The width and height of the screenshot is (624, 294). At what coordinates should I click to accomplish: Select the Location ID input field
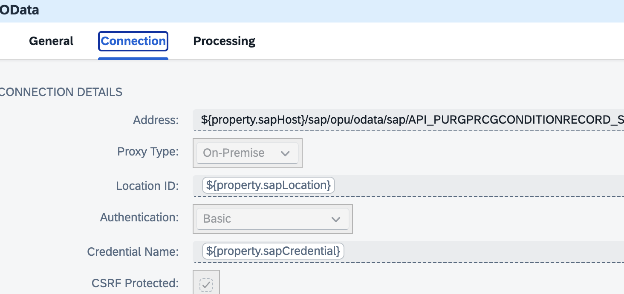384,186
